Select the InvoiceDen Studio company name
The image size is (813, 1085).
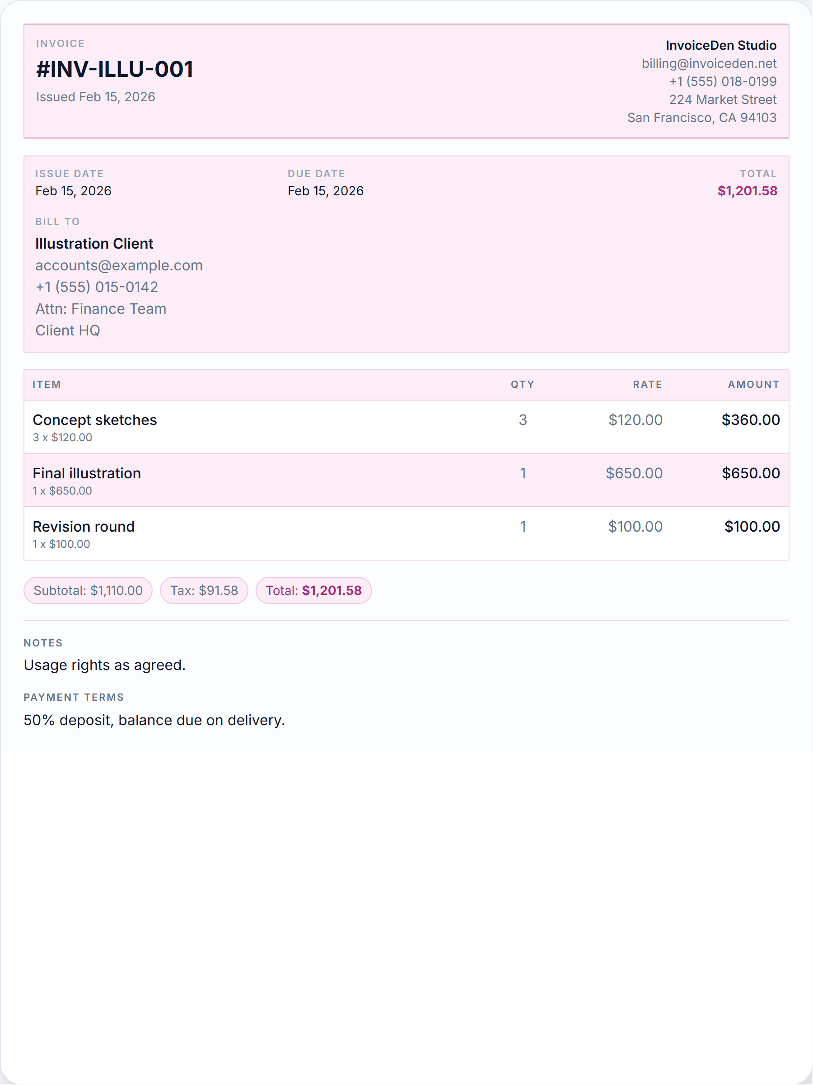coord(721,45)
